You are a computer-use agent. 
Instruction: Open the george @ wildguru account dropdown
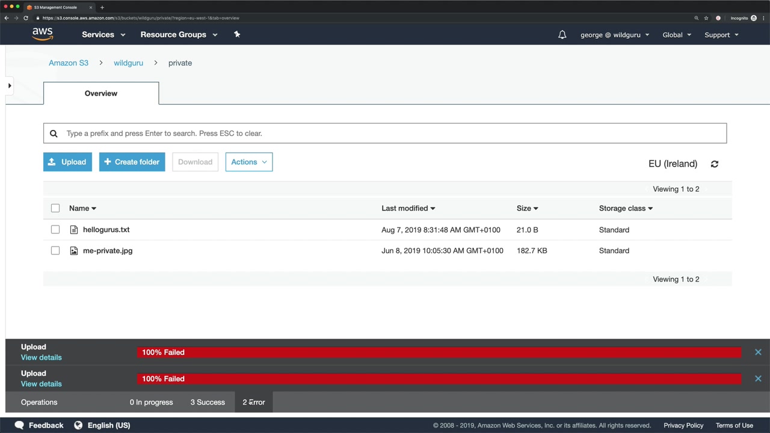click(x=615, y=35)
